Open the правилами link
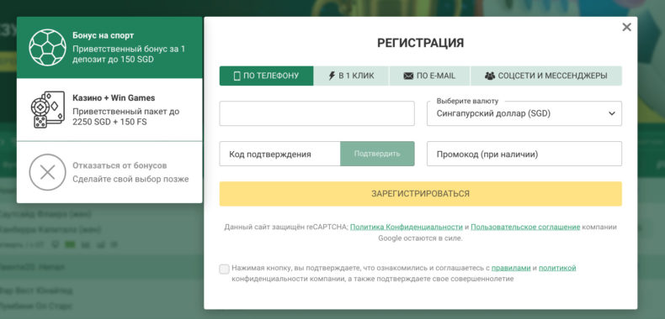 [511, 268]
